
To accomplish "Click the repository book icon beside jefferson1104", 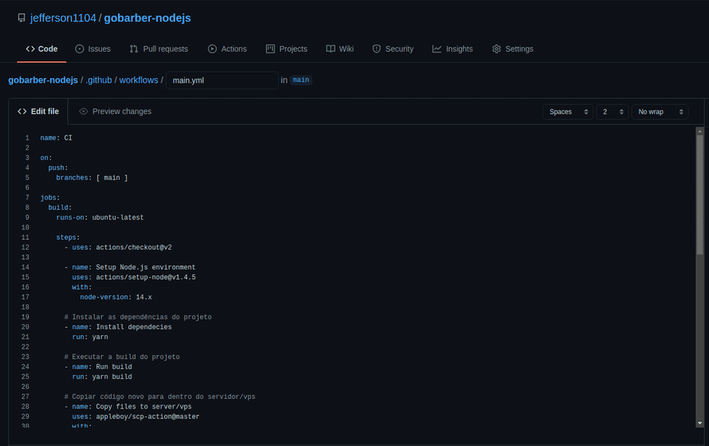I will point(21,18).
